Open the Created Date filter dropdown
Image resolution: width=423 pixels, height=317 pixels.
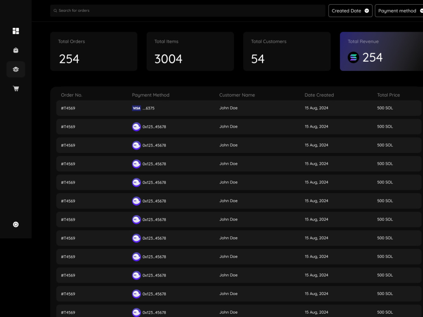coord(350,11)
